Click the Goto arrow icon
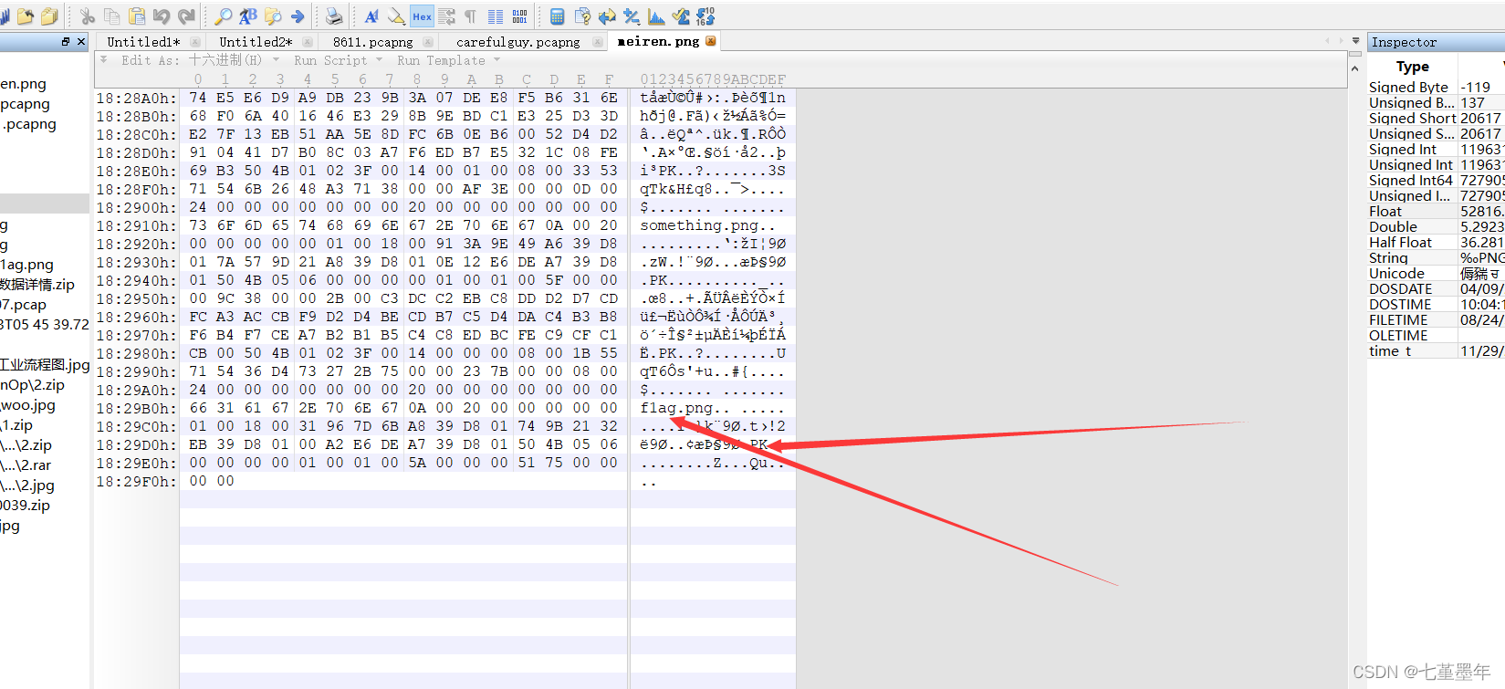1505x689 pixels. point(298,16)
